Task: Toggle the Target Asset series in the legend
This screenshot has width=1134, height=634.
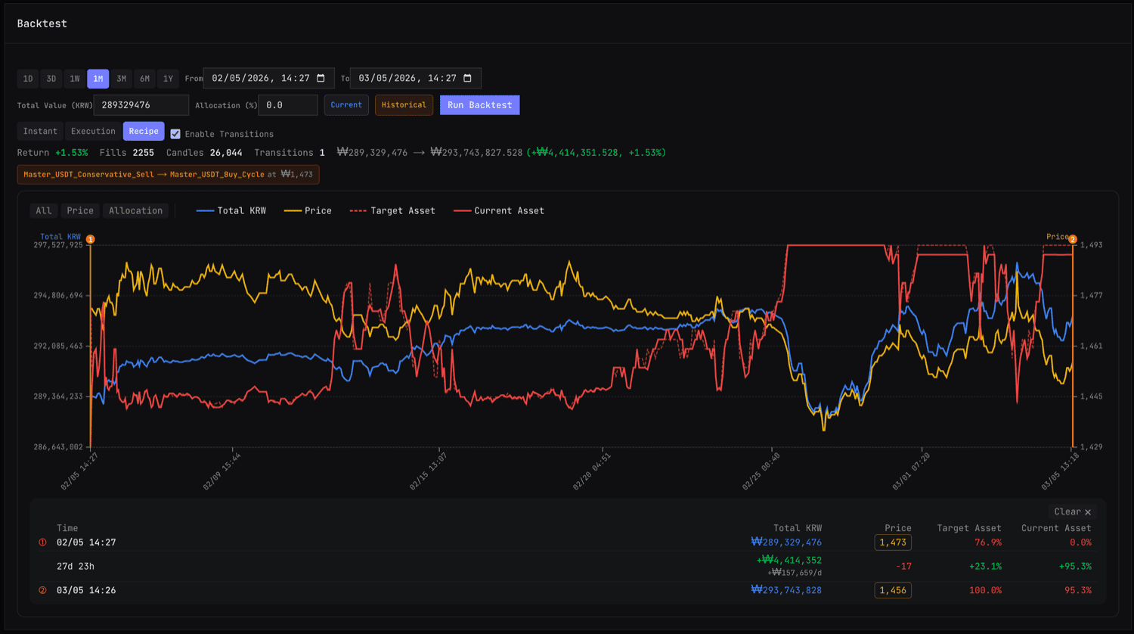Action: click(x=393, y=210)
